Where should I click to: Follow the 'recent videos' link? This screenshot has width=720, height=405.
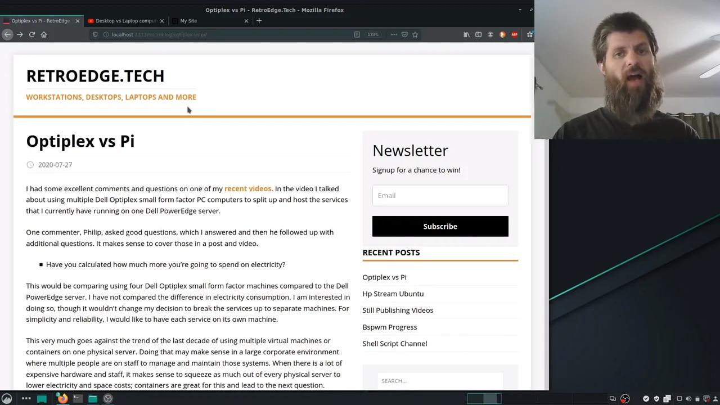pyautogui.click(x=247, y=188)
